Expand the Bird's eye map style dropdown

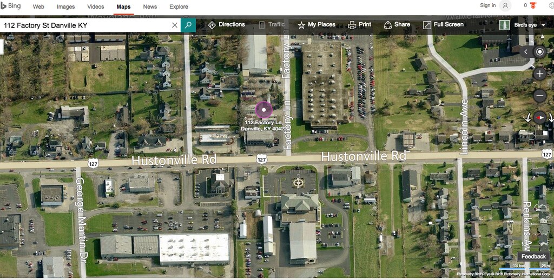click(524, 25)
